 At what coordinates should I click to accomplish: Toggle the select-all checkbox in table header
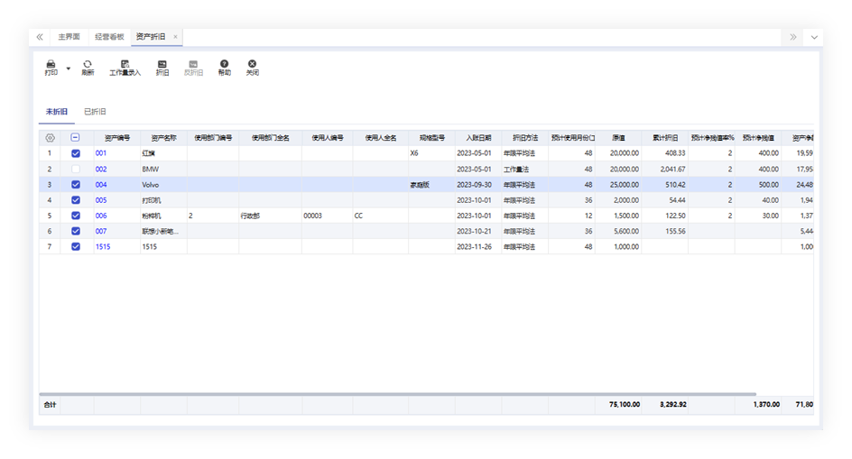click(76, 138)
